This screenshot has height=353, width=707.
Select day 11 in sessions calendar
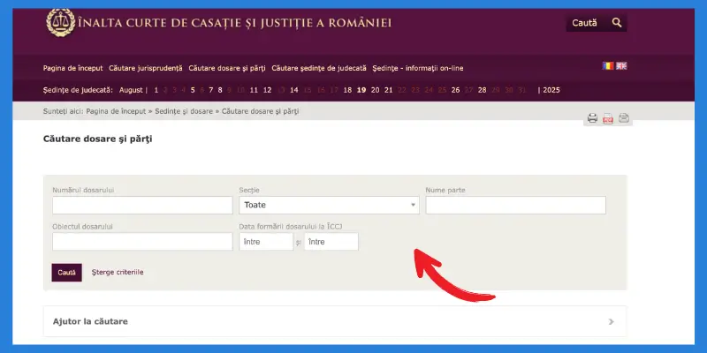coord(254,90)
